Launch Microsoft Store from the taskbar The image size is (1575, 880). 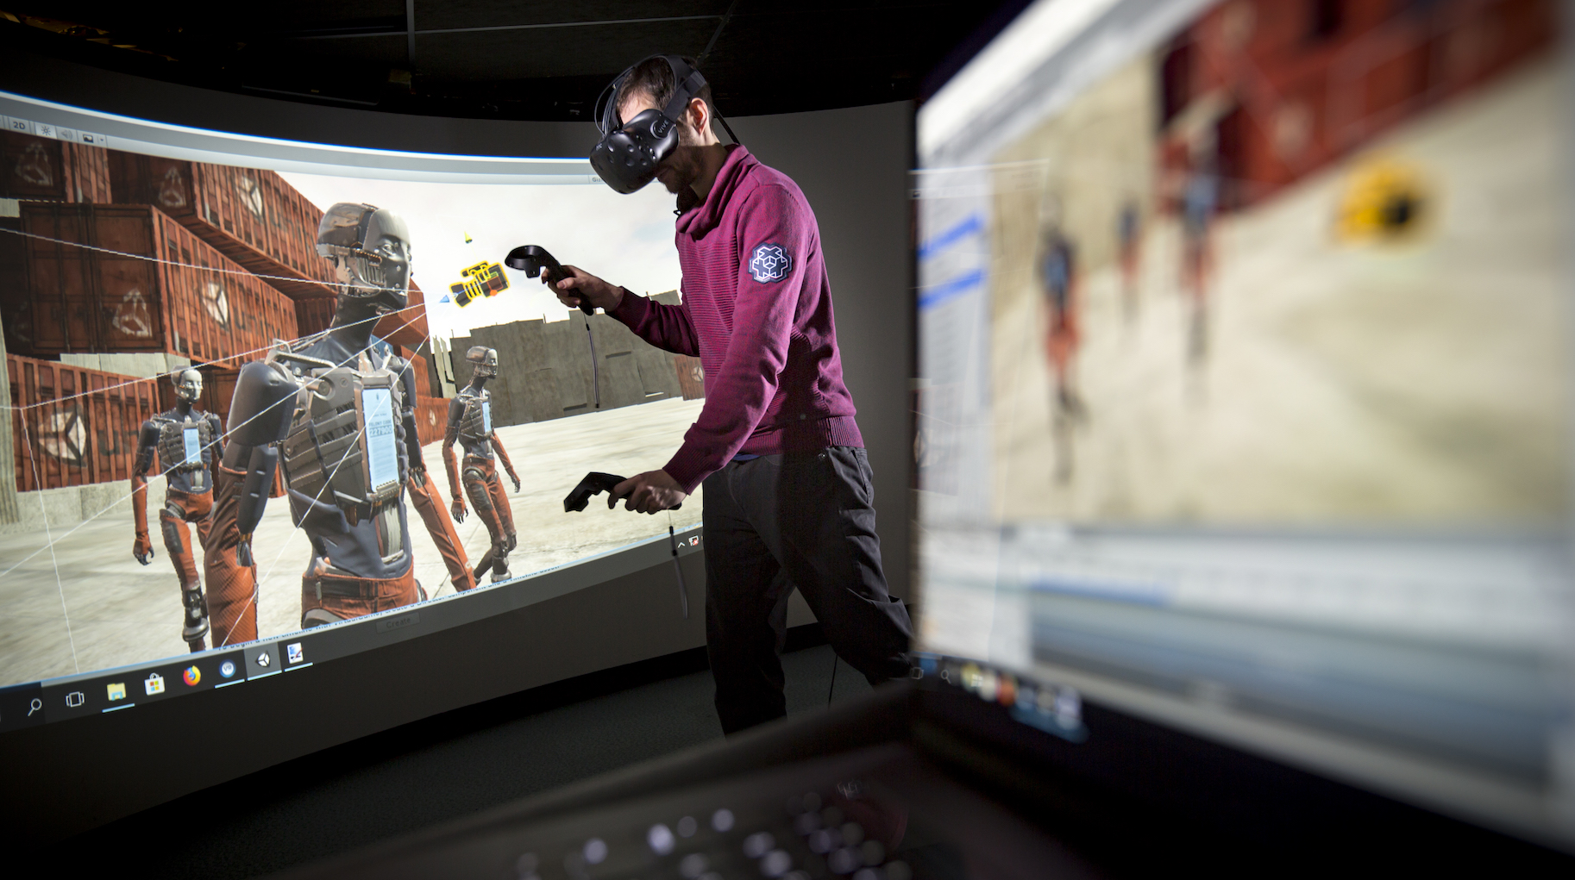click(x=154, y=684)
